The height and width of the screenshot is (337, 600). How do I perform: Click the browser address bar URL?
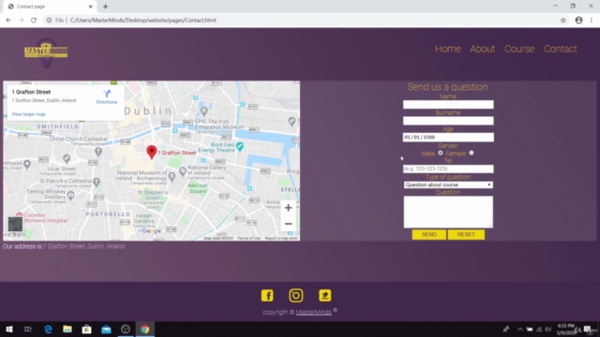143,21
